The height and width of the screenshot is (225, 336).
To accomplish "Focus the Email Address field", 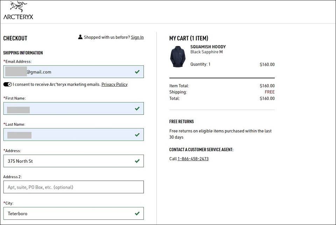I will pos(73,72).
